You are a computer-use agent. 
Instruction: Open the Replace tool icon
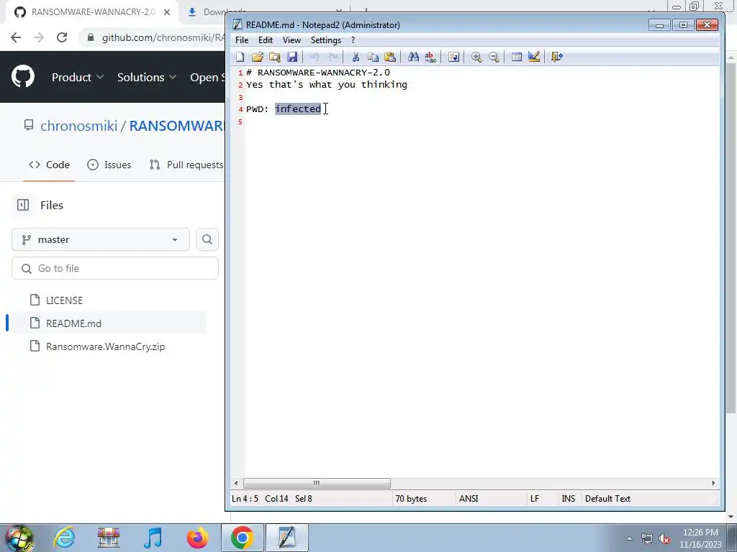coord(430,57)
